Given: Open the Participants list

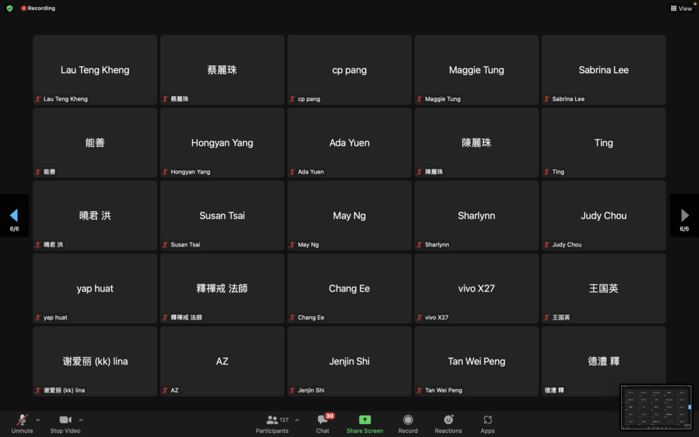Looking at the screenshot, I should 272,420.
